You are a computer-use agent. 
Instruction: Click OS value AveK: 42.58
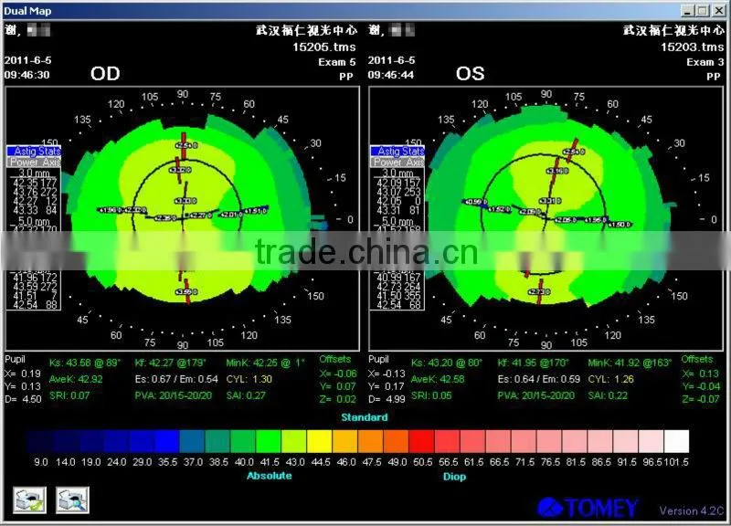tap(438, 379)
